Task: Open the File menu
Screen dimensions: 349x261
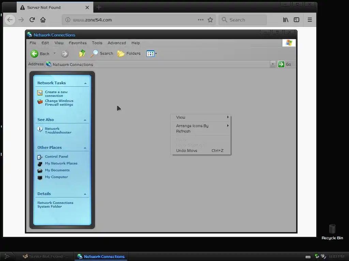Action: [x=33, y=43]
